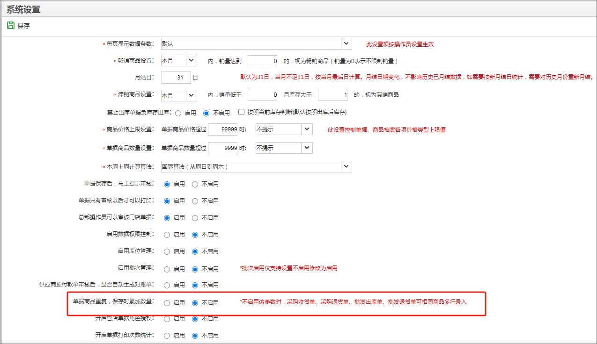Enable 启用批次管理 via its 启用 radio
The image size is (597, 344).
pos(167,269)
